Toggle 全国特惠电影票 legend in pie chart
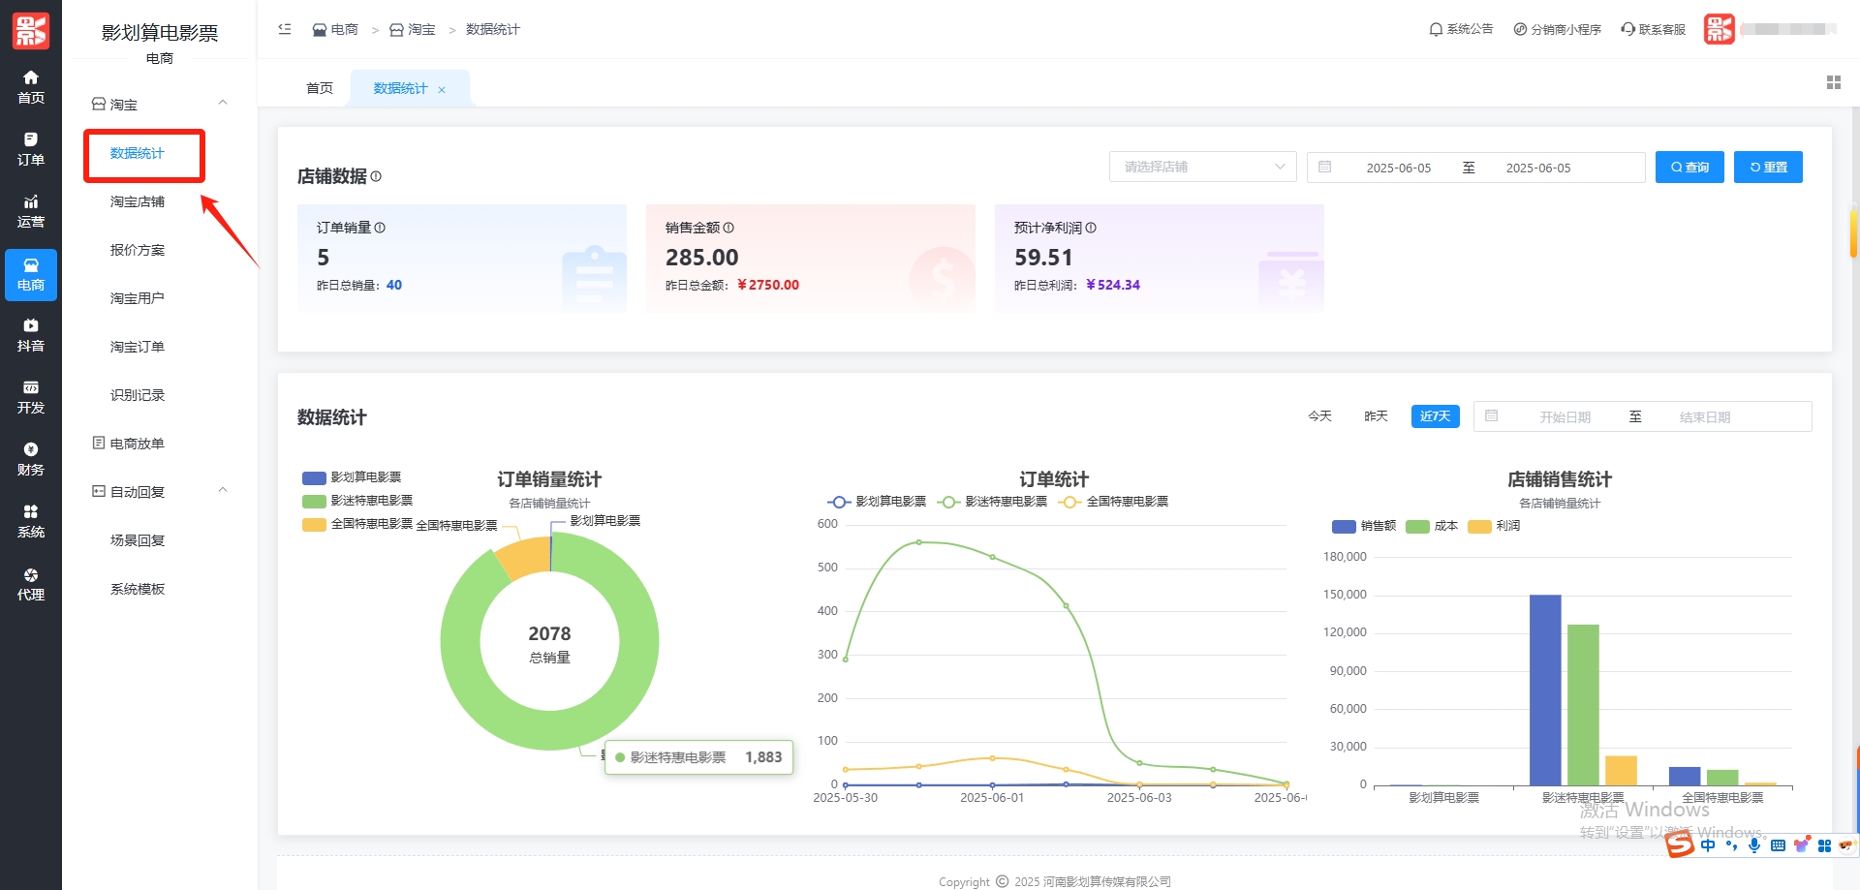Viewport: 1860px width, 890px height. tap(357, 524)
